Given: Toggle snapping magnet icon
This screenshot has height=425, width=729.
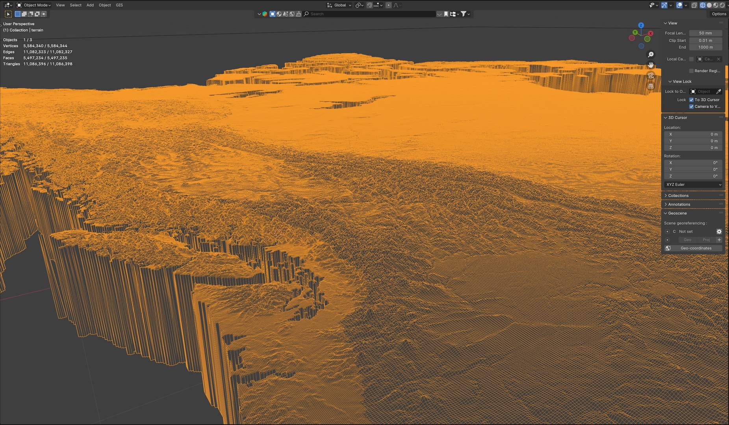Looking at the screenshot, I should 369,5.
